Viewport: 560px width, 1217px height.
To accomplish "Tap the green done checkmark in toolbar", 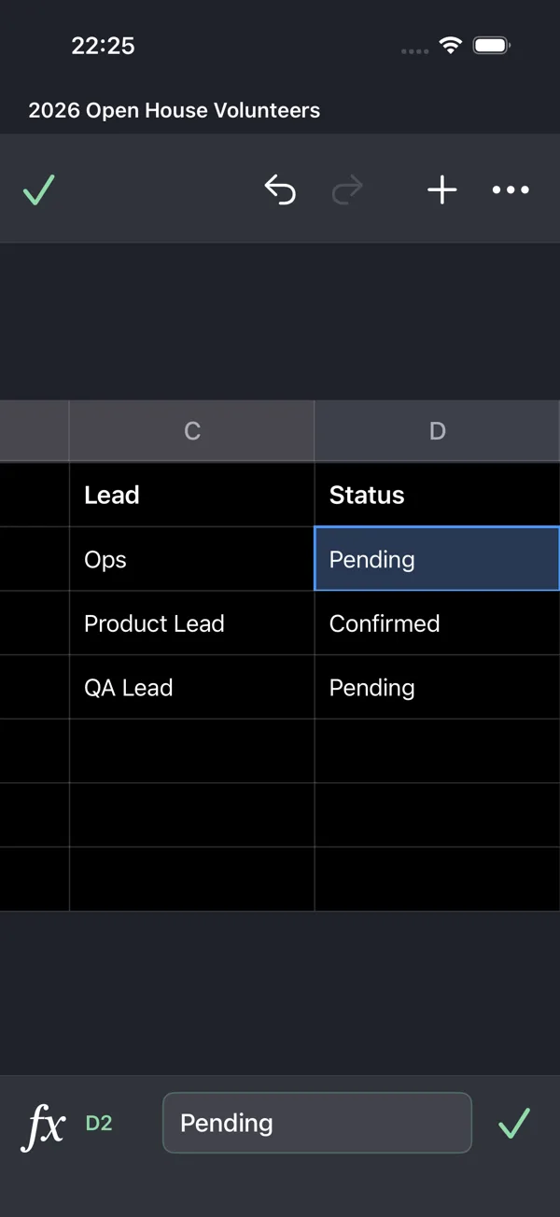I will click(x=39, y=190).
